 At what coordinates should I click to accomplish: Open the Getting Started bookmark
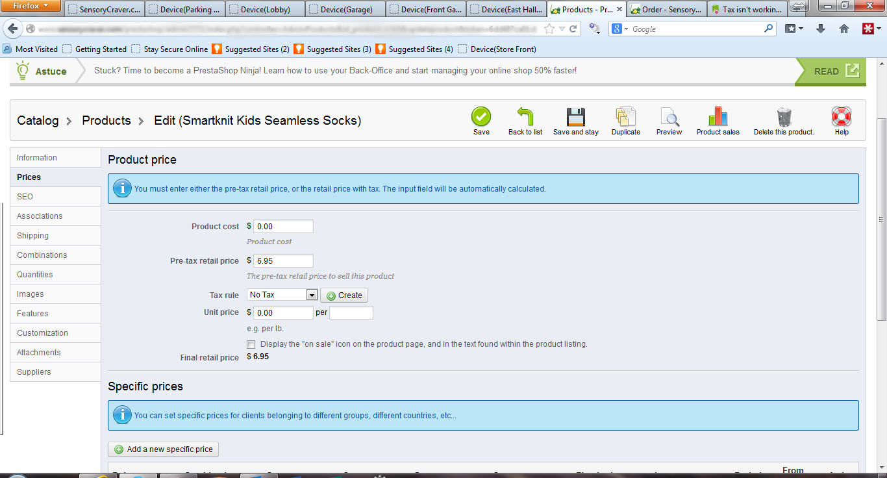pyautogui.click(x=95, y=49)
